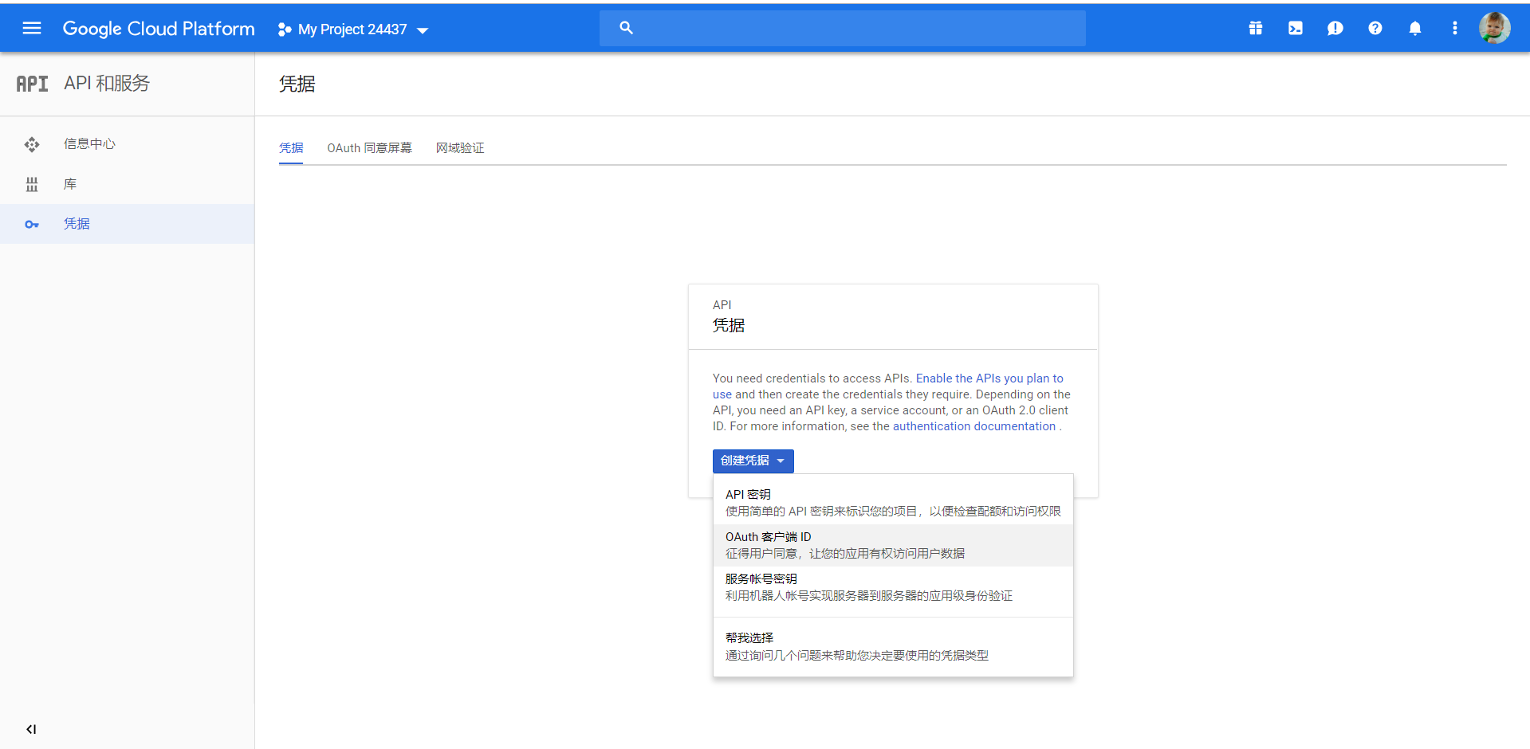Expand the My Project 24437 selector
This screenshot has height=749, width=1530.
(x=353, y=29)
